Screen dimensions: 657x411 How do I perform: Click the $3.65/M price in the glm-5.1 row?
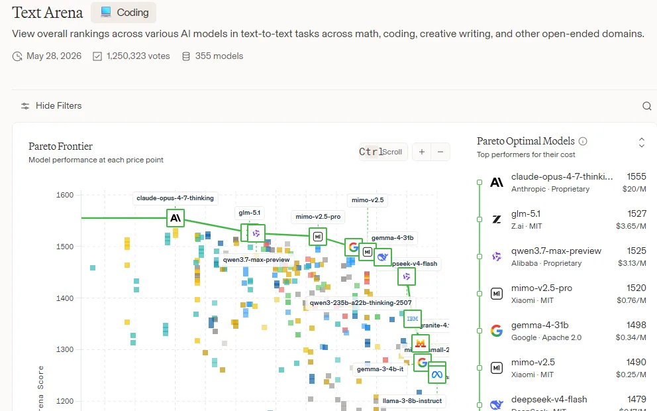[x=631, y=226]
